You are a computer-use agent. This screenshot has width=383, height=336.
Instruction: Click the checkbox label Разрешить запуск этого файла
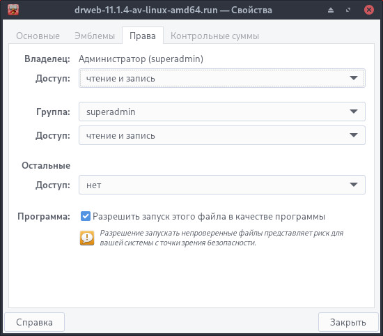coord(209,217)
